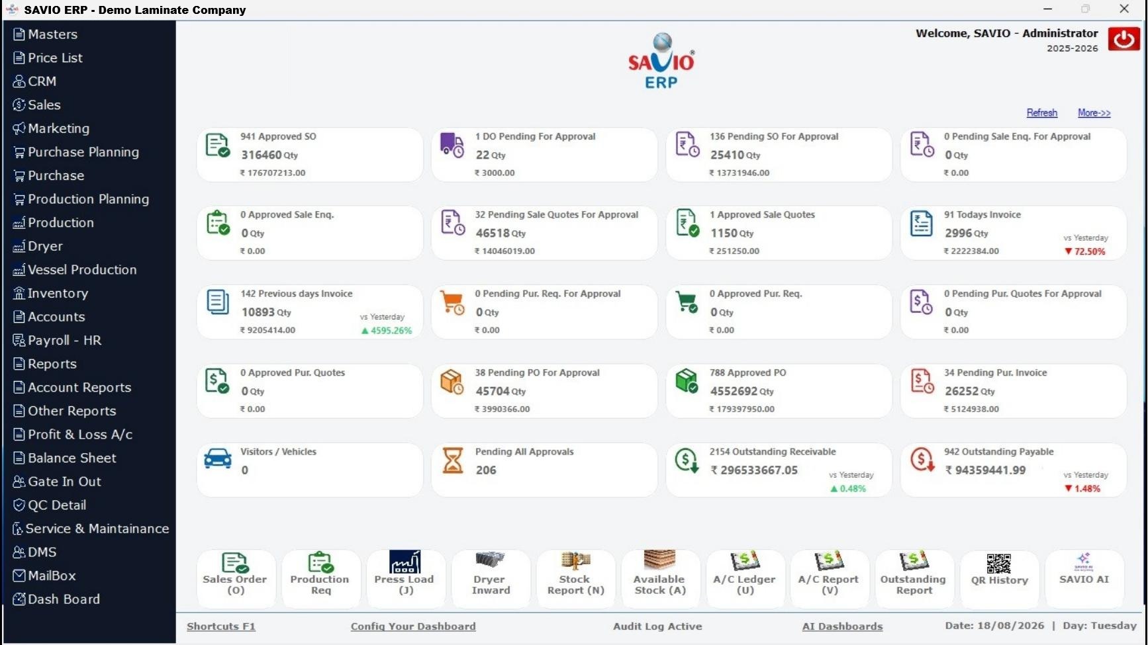Open the Purchase Planning menu
Screen dimensions: 1148x645
pyautogui.click(x=76, y=152)
